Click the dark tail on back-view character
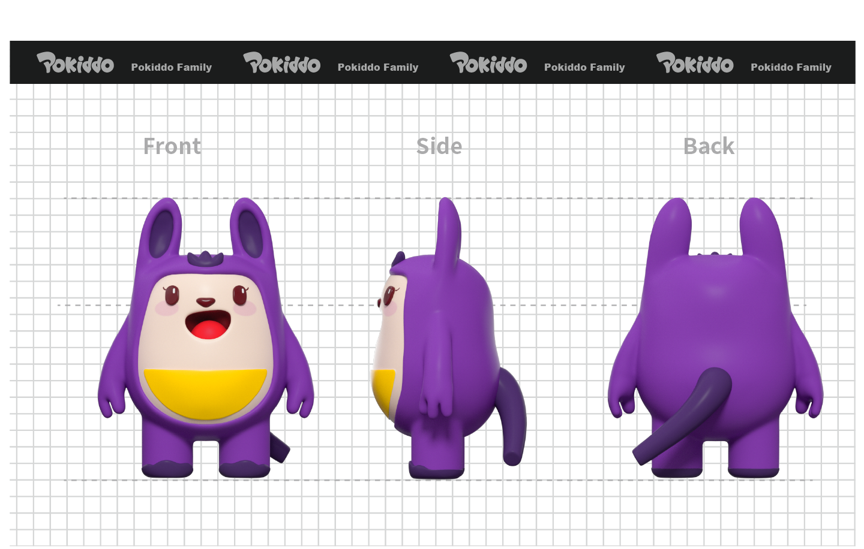 click(682, 415)
